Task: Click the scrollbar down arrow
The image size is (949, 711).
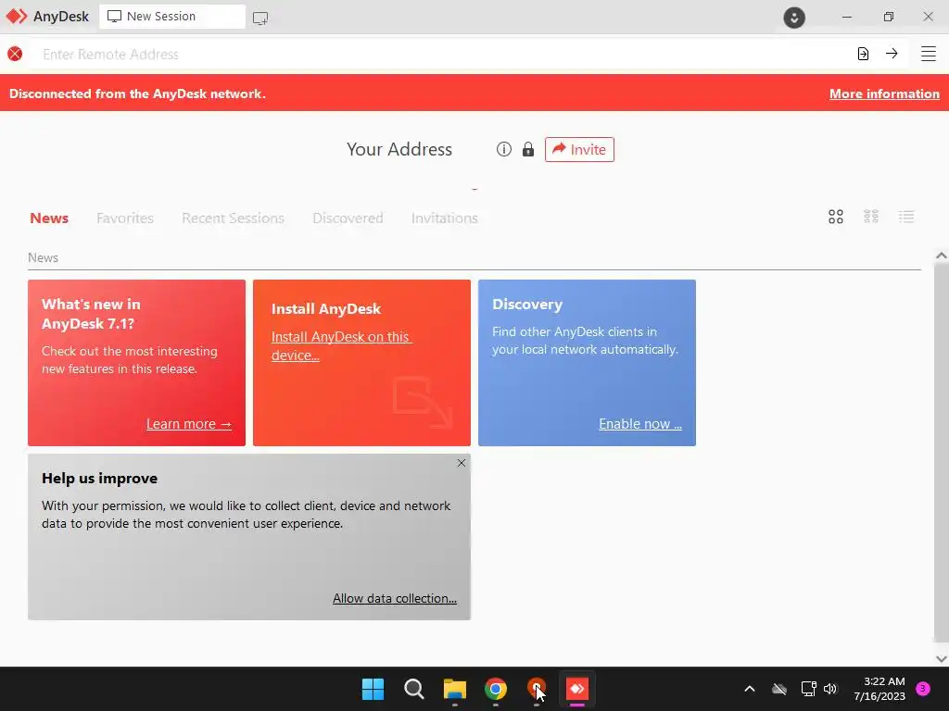Action: (942, 659)
